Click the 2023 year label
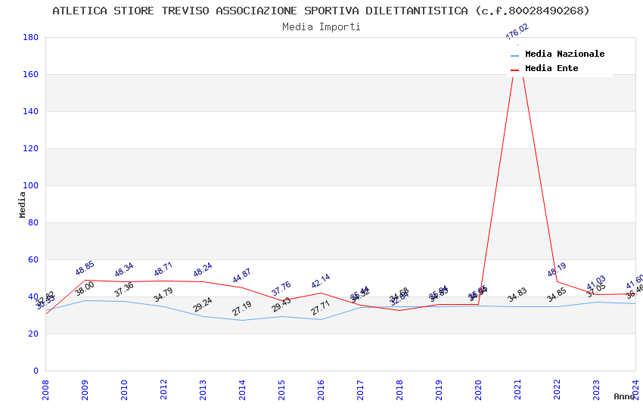This screenshot has height=416, width=643. tap(597, 390)
